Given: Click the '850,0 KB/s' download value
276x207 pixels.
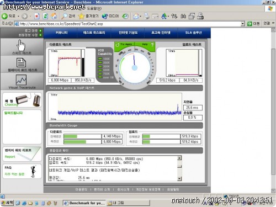Looking at the screenshot, I should 83,80.
